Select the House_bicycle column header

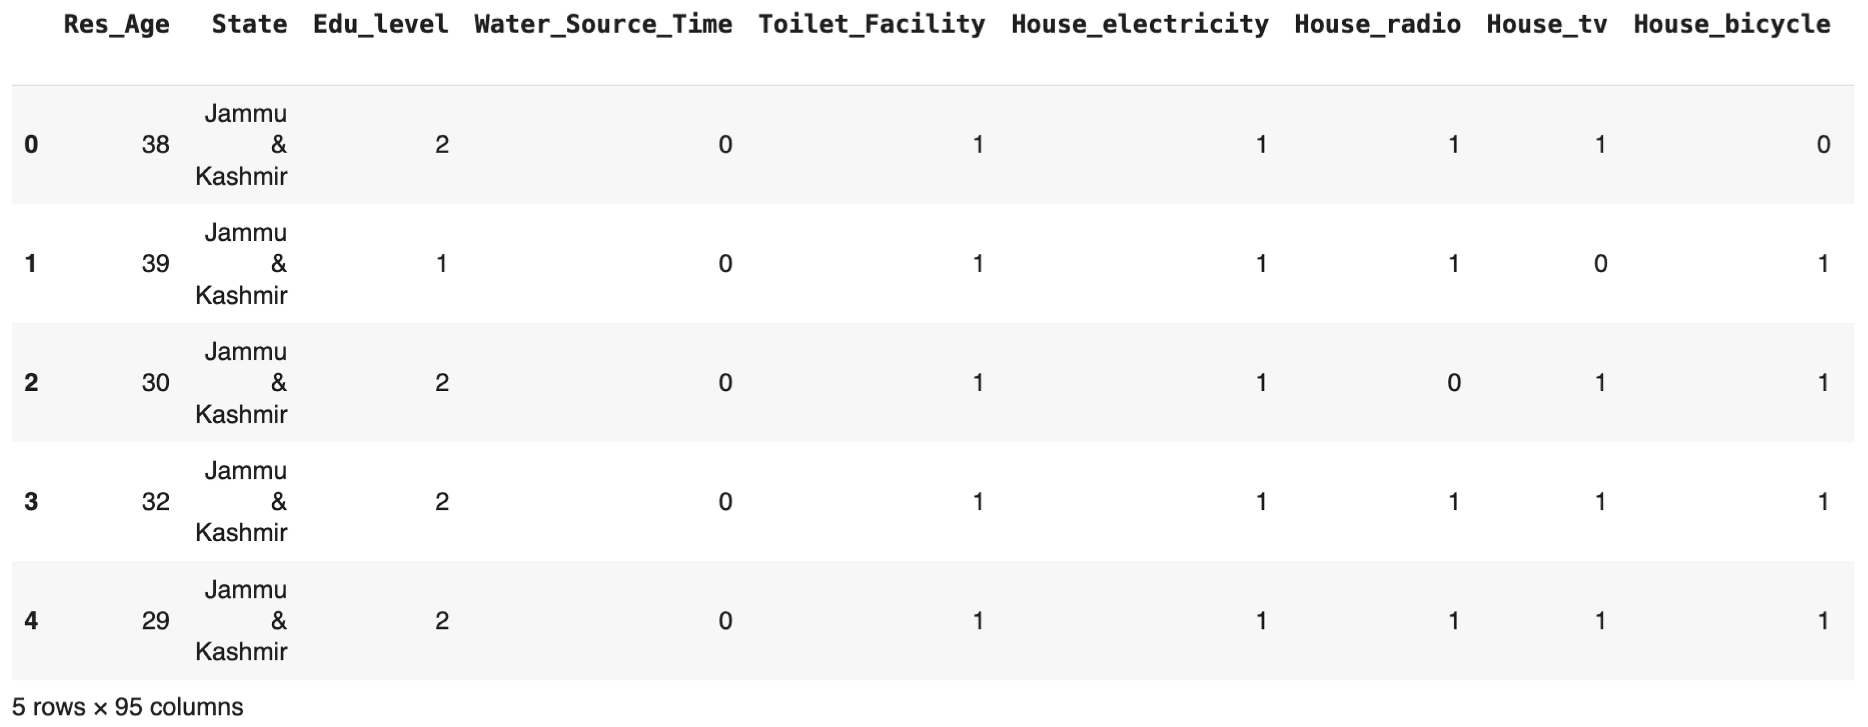pyautogui.click(x=1731, y=24)
